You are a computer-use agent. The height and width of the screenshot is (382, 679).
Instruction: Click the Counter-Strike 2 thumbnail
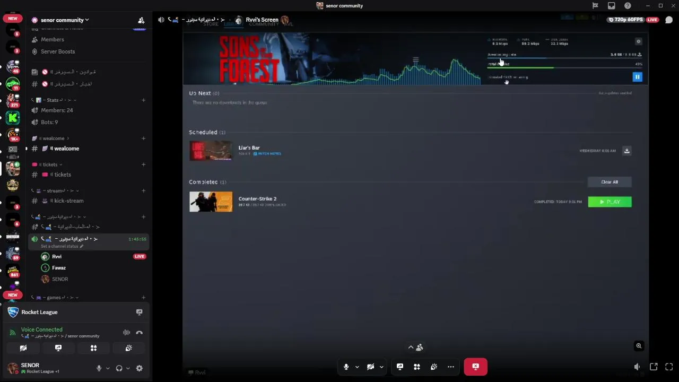pos(211,202)
